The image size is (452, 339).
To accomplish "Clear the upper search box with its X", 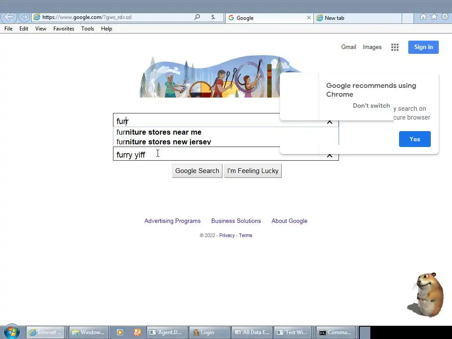I will click(329, 122).
